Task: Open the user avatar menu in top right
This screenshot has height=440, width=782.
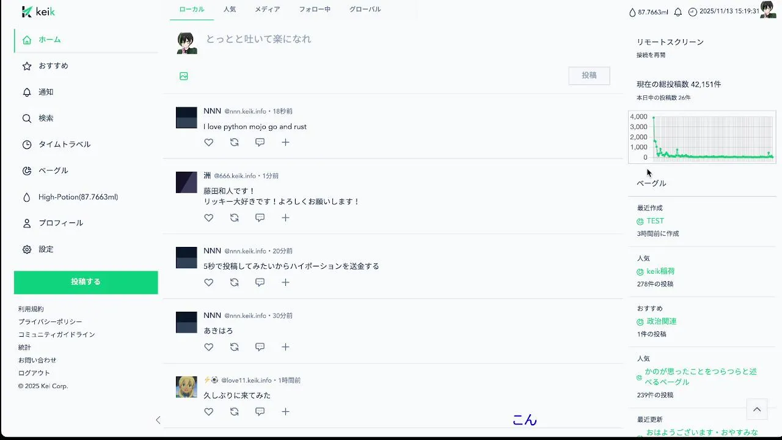Action: pos(768,10)
